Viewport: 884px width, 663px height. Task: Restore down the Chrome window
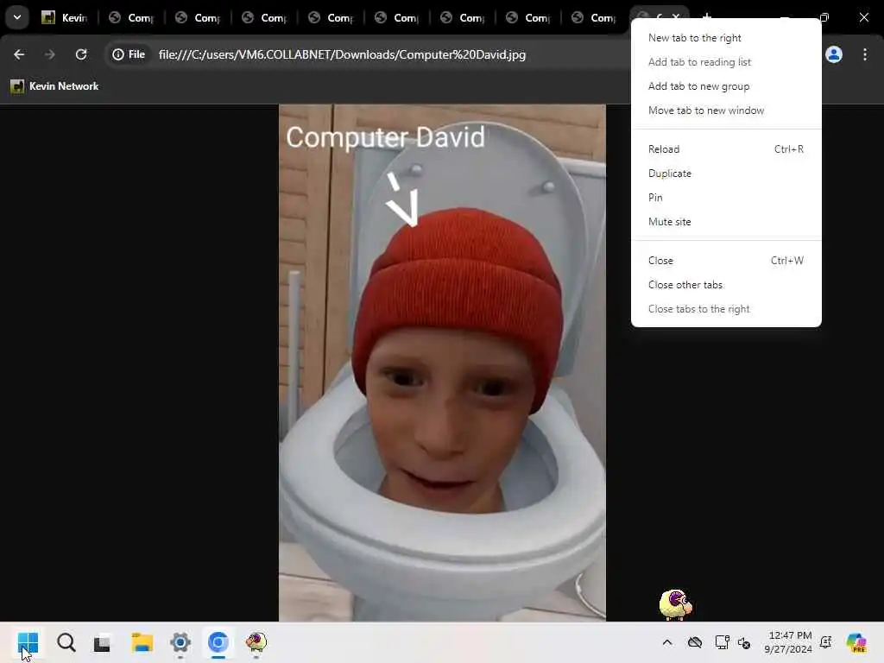click(824, 17)
